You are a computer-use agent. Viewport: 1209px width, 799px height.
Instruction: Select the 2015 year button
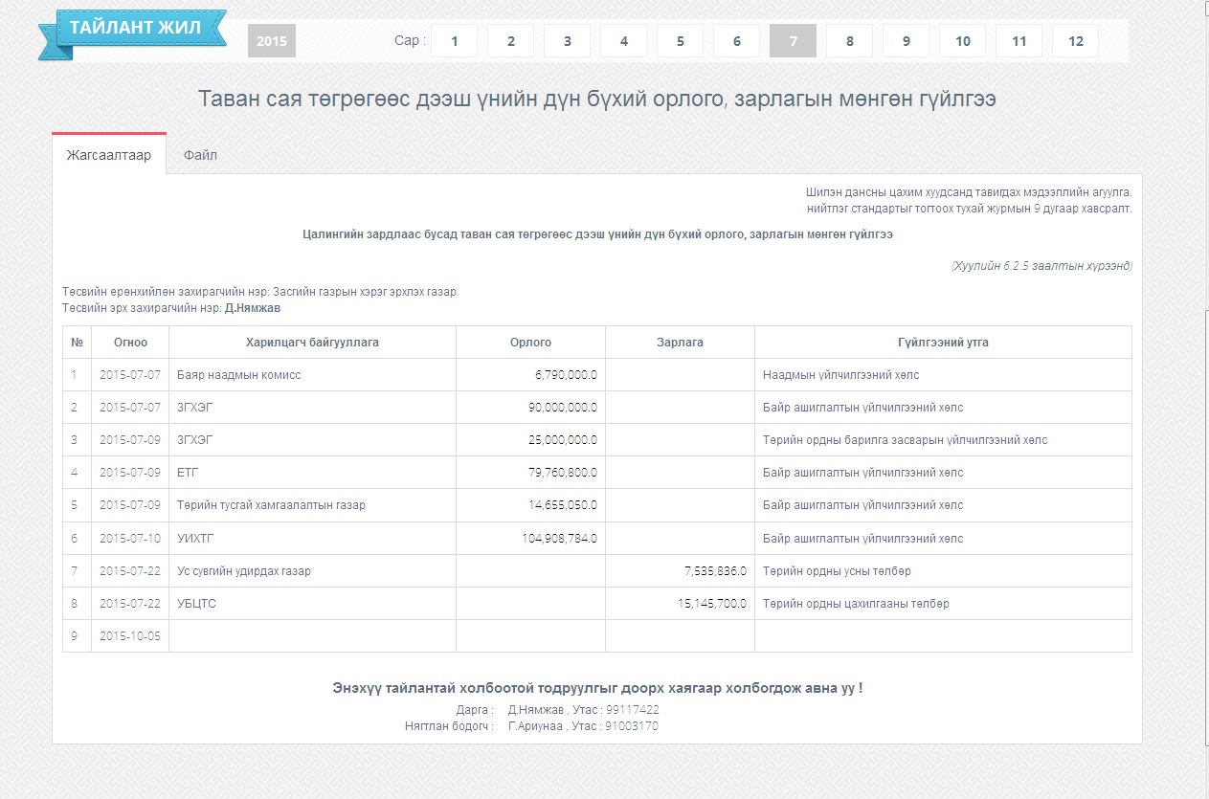(x=272, y=41)
